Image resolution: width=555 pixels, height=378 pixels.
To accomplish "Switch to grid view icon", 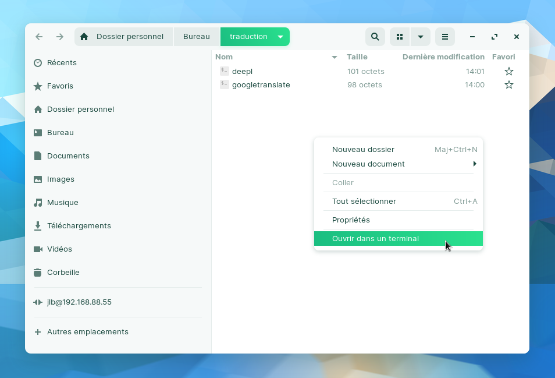I will [x=400, y=37].
